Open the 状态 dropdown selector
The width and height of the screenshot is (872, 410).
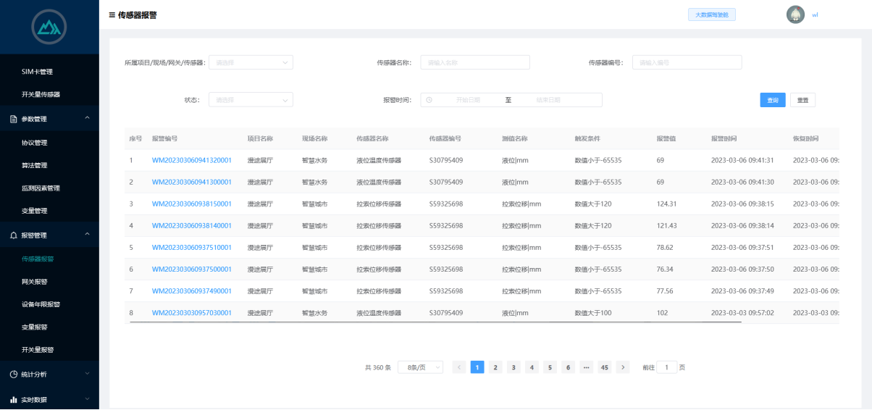click(251, 100)
